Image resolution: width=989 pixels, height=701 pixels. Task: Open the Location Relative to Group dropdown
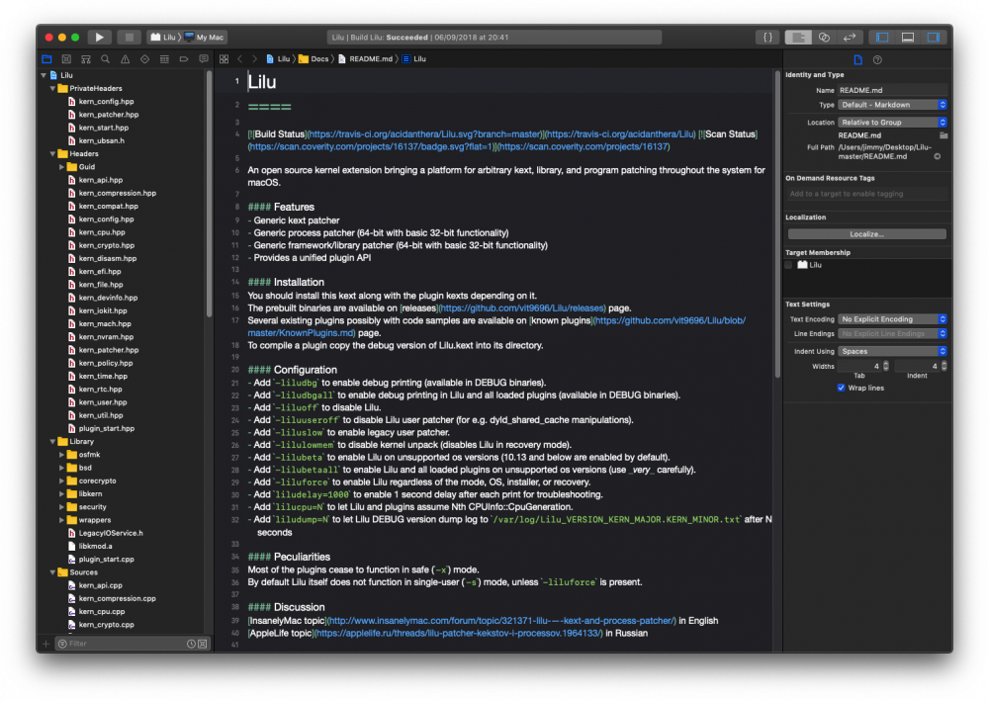(x=892, y=123)
